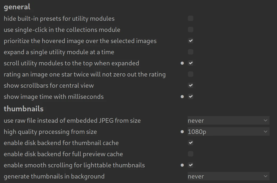
Task: Click the modified dot next to image time milliseconds
Action: (x=182, y=97)
